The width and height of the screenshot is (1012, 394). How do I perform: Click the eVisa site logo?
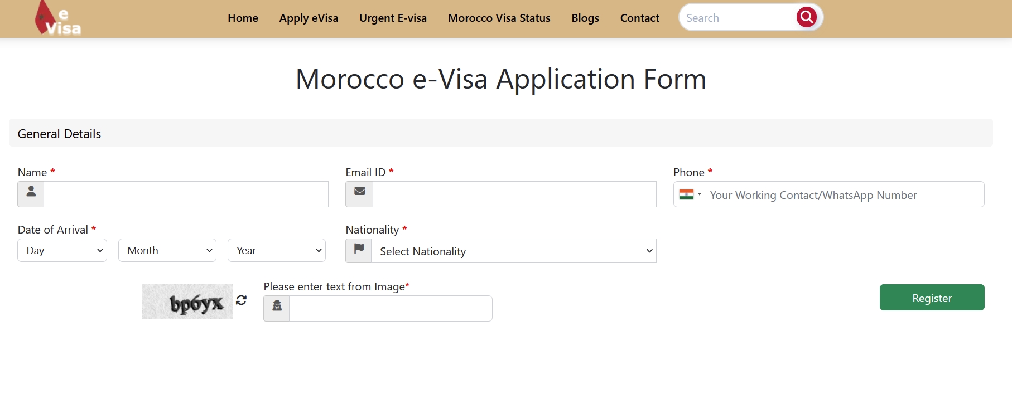click(x=58, y=19)
